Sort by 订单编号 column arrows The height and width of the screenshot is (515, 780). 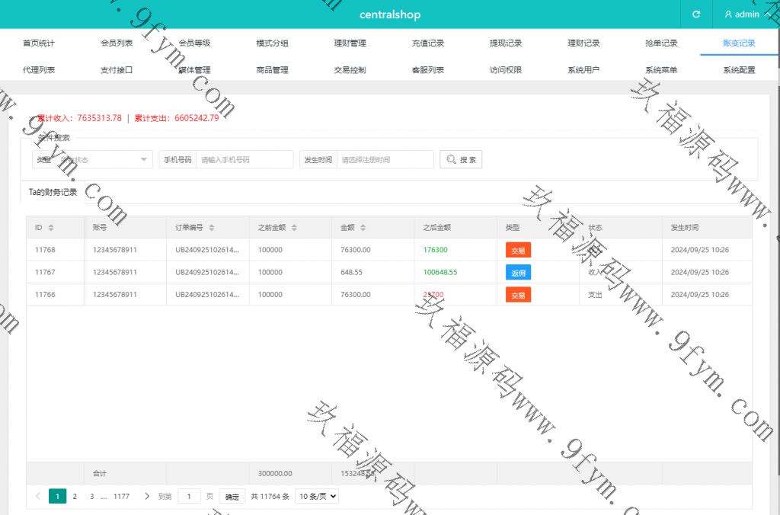coord(211,228)
